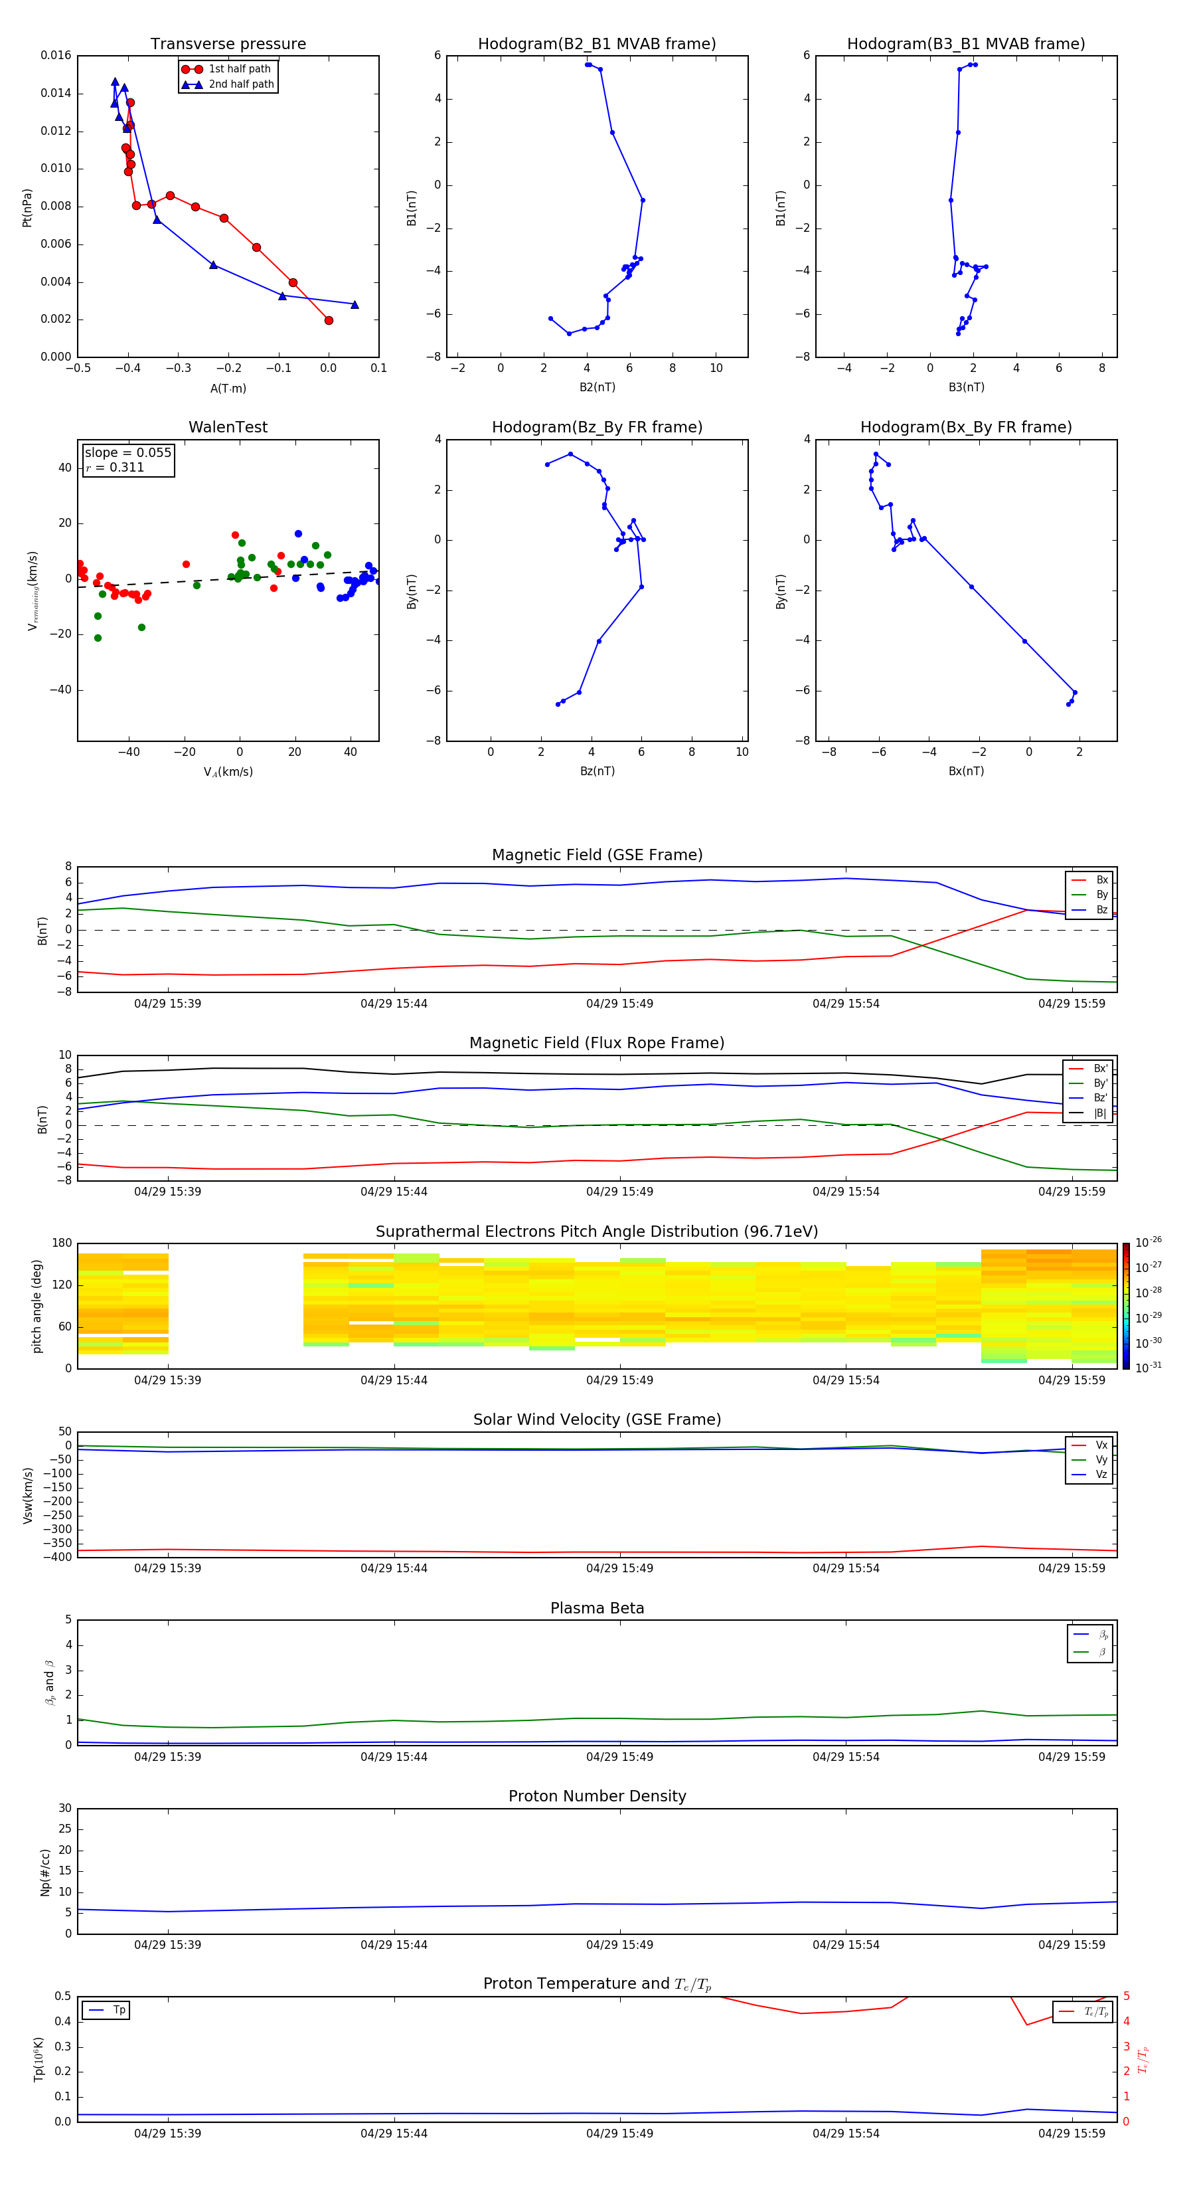Click the 'Te/Tp' legend entry
This screenshot has width=1195, height=2192.
(1083, 2011)
